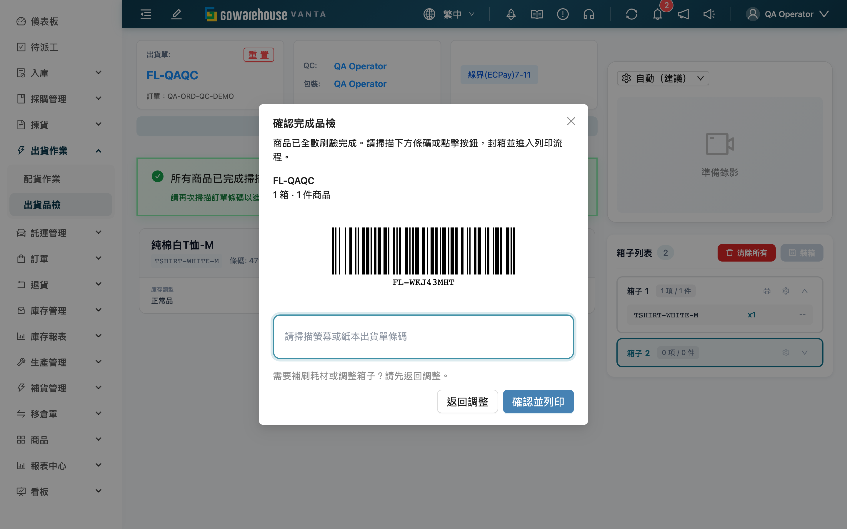Click the rocket icon in top bar

[511, 14]
